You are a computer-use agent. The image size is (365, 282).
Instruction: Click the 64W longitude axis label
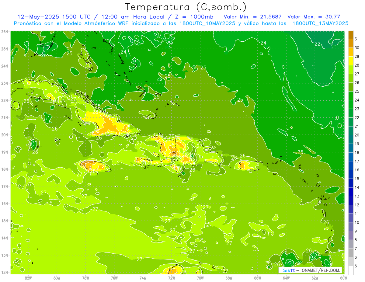tap(286, 278)
